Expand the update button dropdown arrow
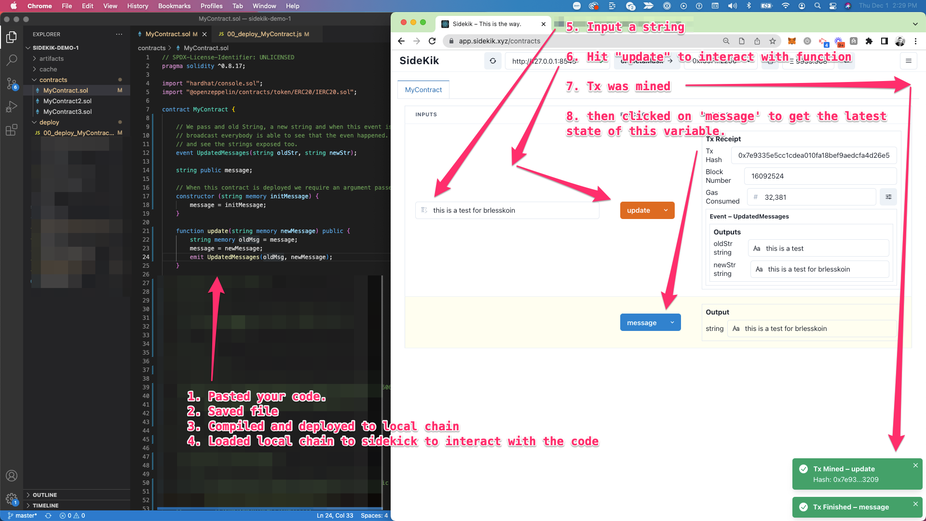 click(666, 210)
